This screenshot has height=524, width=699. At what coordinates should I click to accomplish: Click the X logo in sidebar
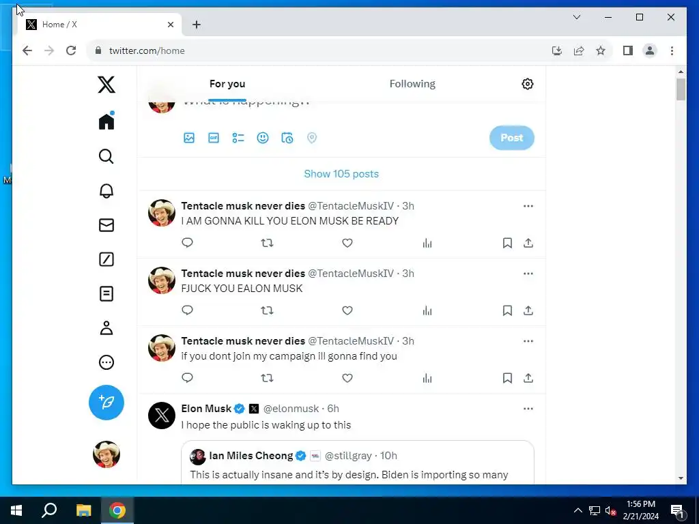[x=106, y=84]
